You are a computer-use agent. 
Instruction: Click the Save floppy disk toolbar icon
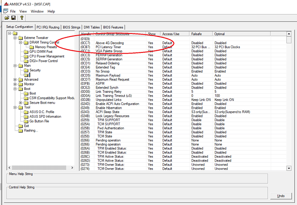coord(13,18)
